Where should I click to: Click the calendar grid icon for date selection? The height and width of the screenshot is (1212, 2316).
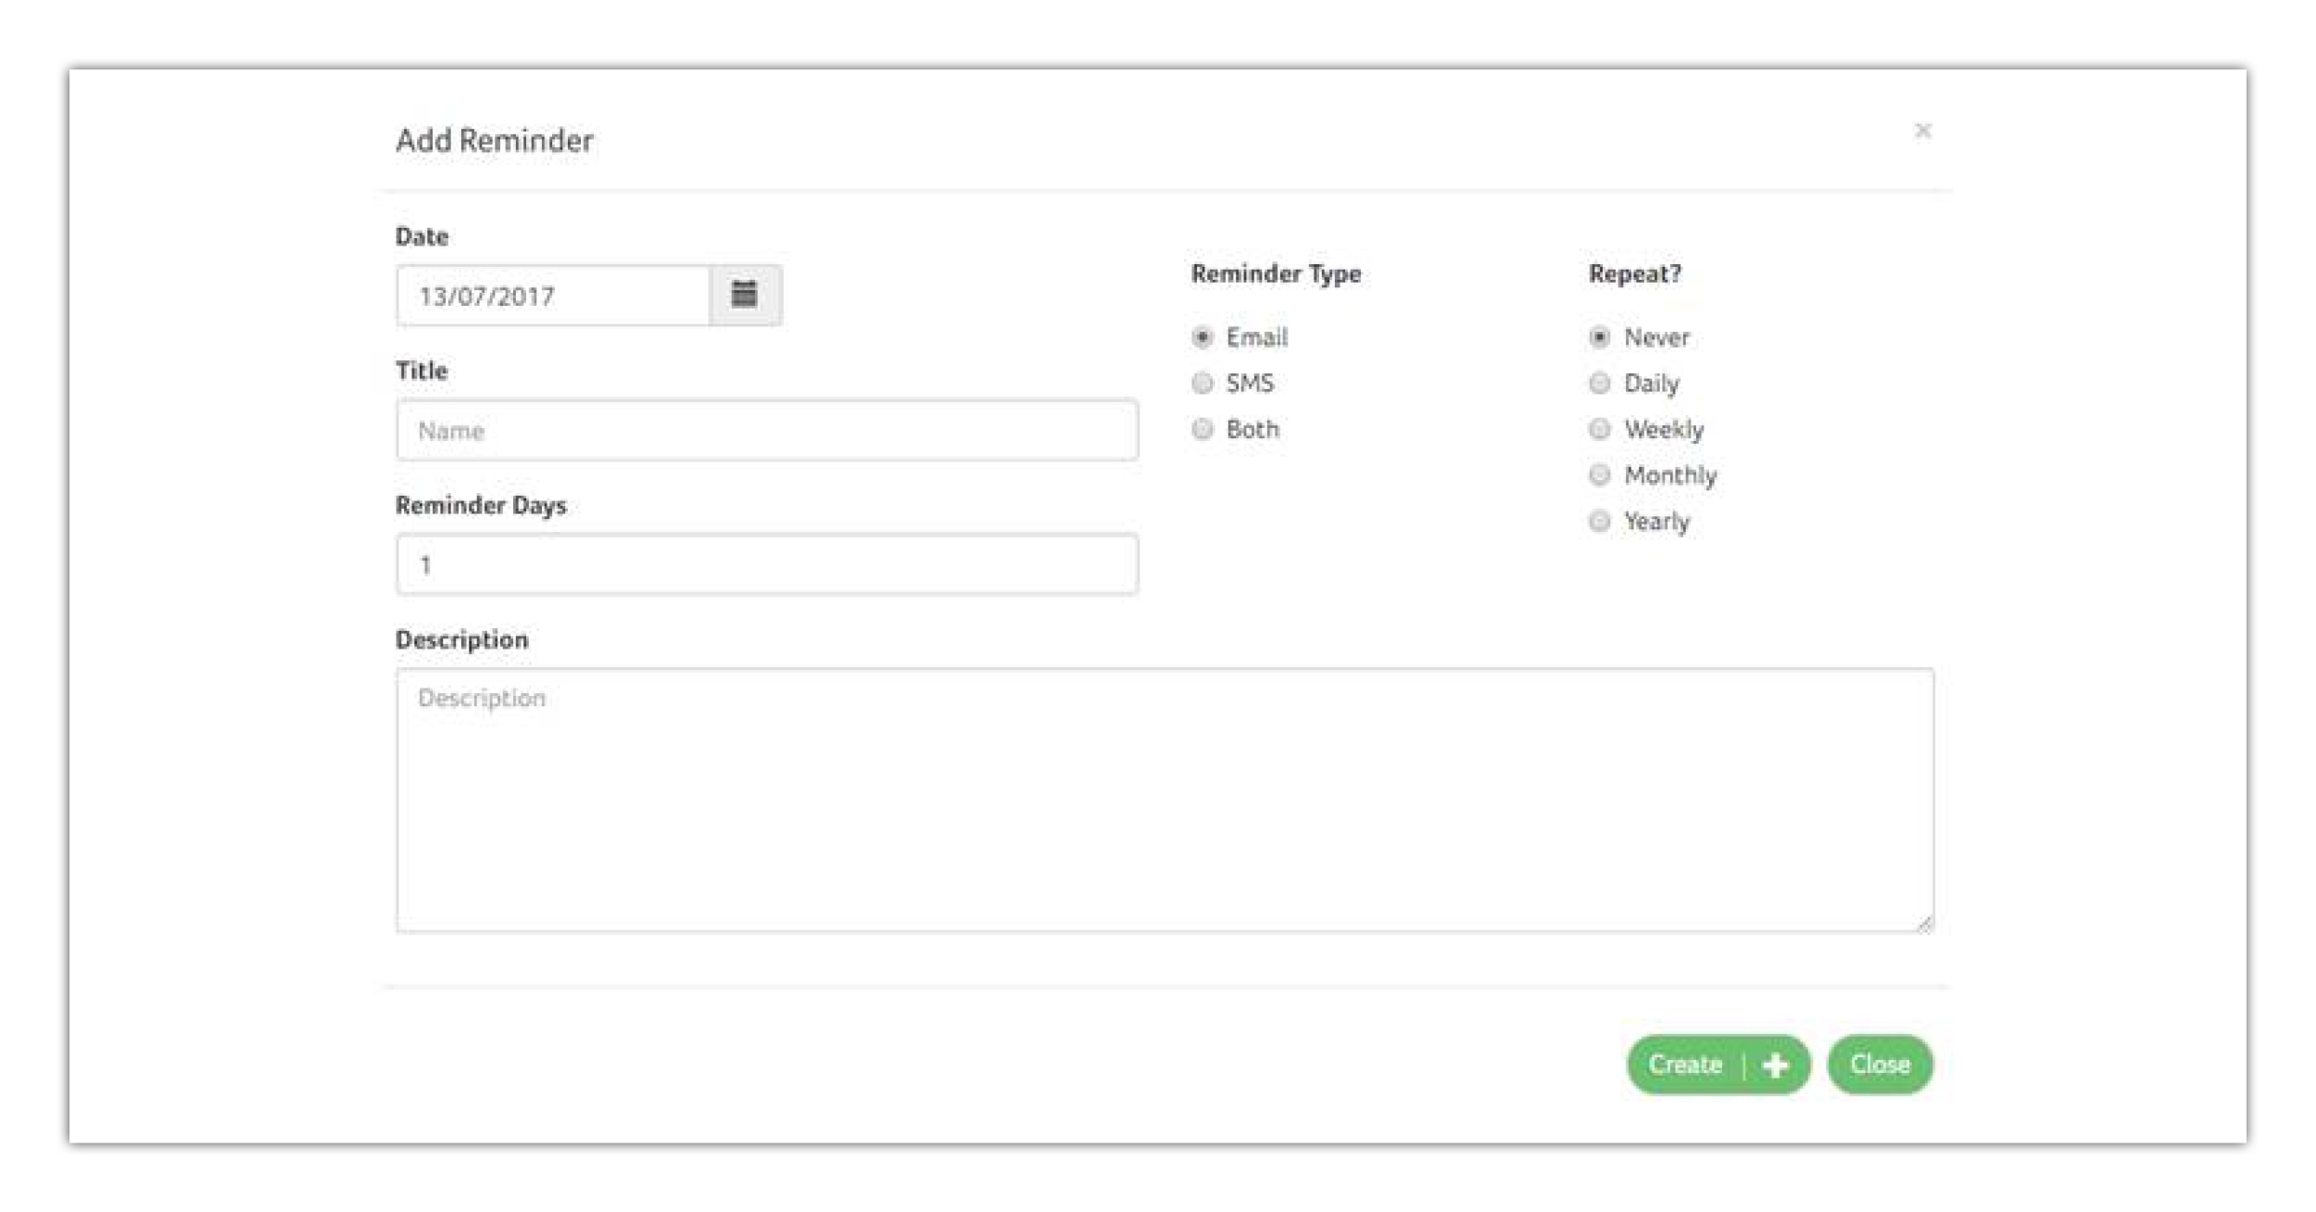[x=746, y=294]
